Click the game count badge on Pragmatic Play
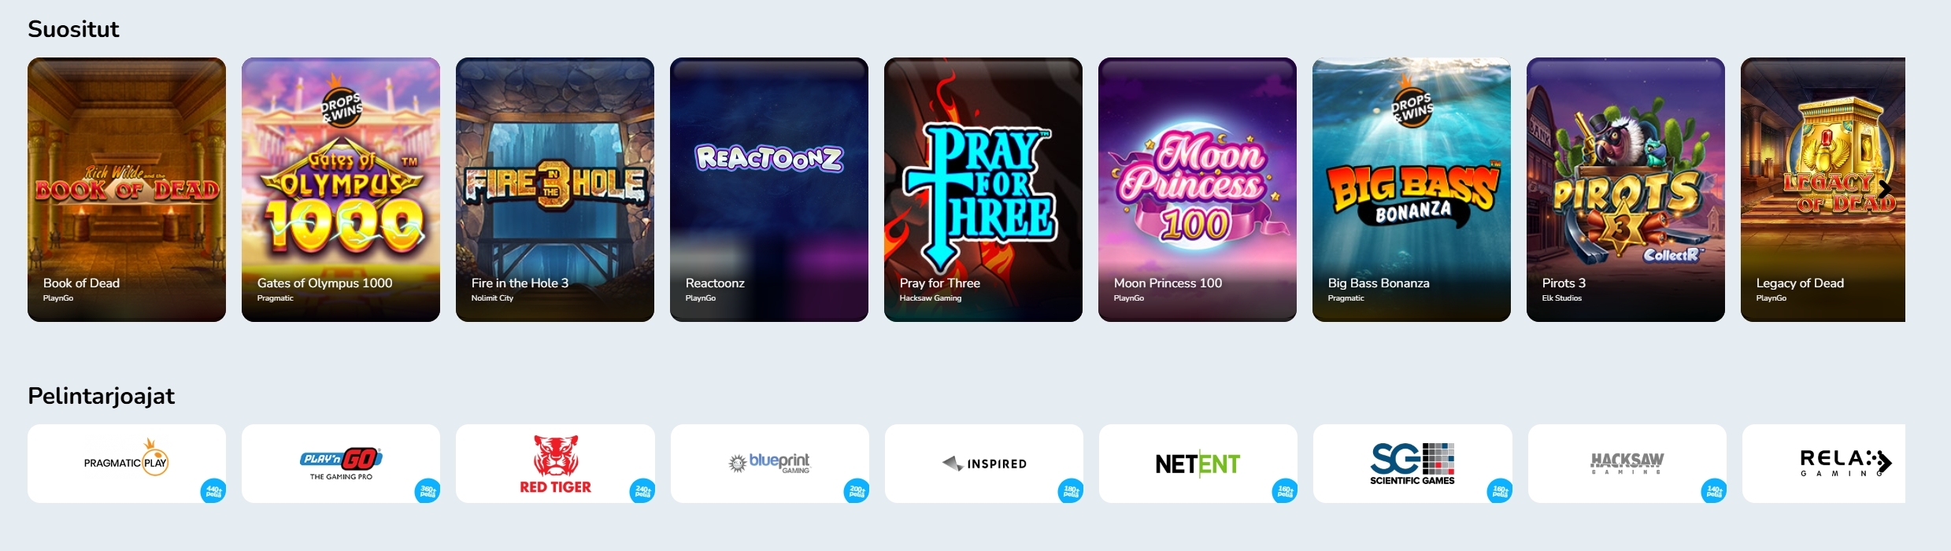Viewport: 1951px width, 551px height. [x=213, y=491]
